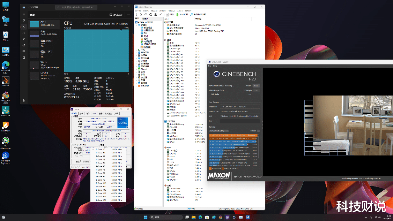Open Cinebench ranking CPU (Multi Core) dropdown

click(x=219, y=131)
